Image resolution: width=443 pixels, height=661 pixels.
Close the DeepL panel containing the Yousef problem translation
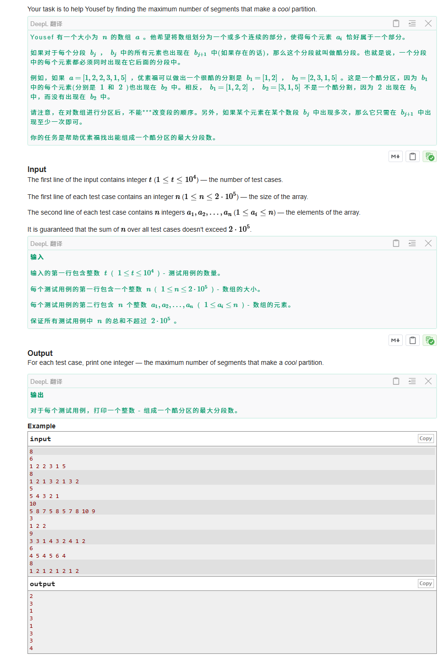pos(428,23)
